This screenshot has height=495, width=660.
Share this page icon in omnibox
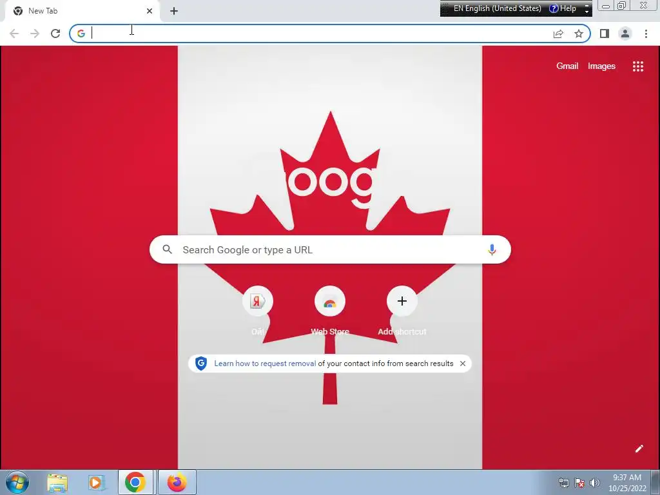(558, 34)
